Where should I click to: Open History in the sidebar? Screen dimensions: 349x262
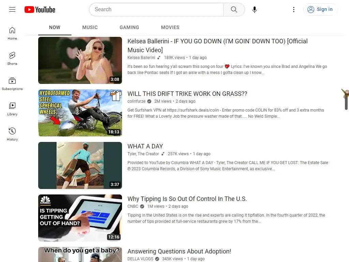12,134
